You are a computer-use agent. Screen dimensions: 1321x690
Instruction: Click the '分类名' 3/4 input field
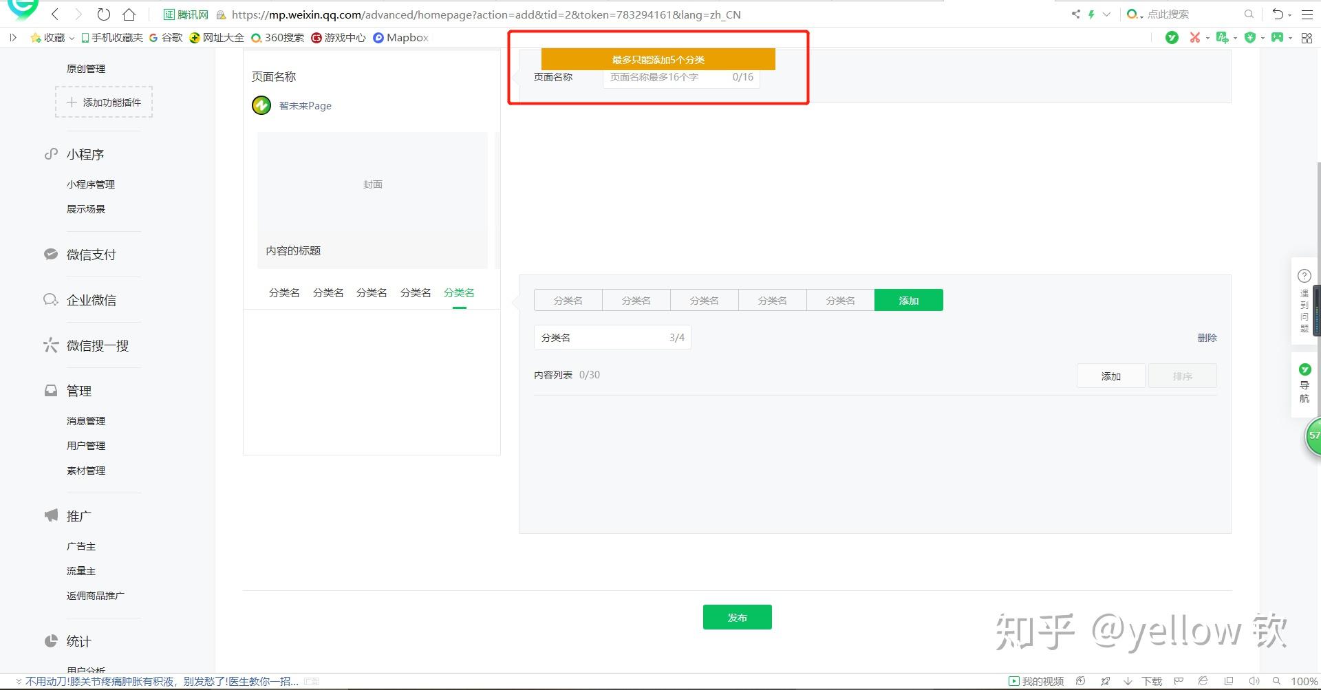click(612, 338)
